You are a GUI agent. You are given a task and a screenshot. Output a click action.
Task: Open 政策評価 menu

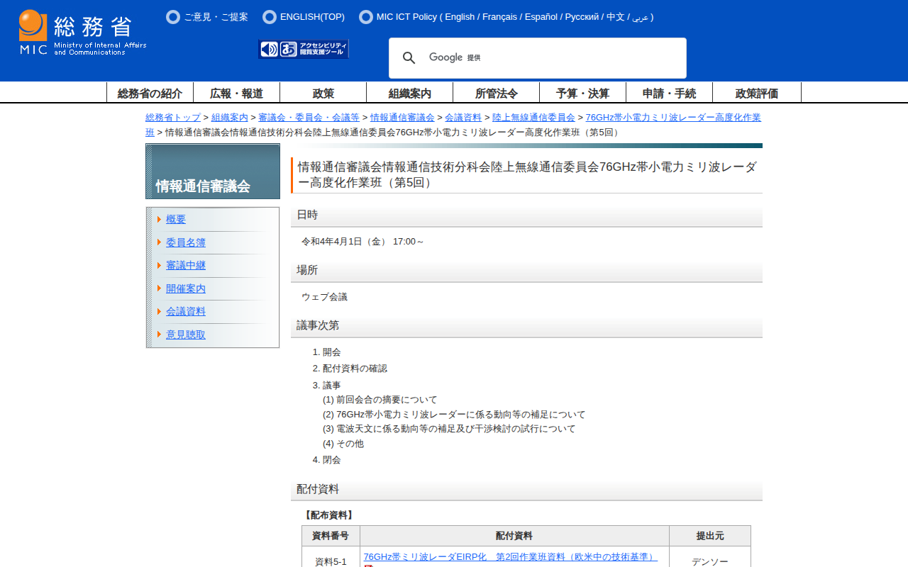pos(757,93)
